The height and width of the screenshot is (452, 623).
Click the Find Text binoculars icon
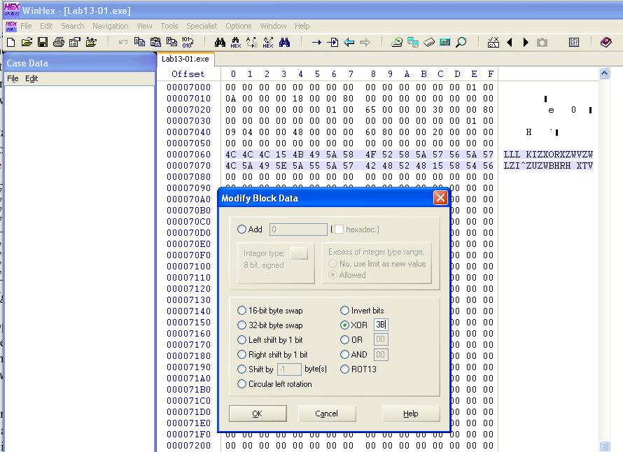pos(220,42)
